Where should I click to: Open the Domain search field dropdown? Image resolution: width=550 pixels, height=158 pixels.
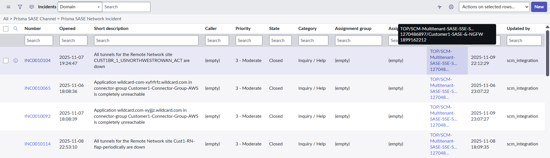80,7
